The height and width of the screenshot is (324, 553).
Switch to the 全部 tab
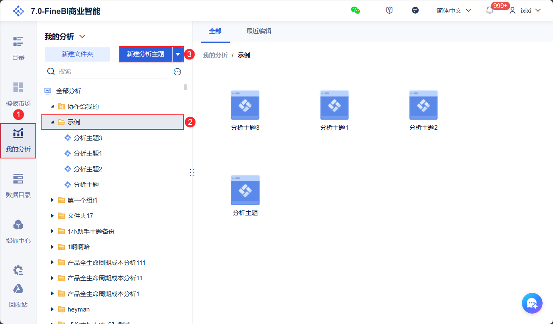pyautogui.click(x=215, y=31)
